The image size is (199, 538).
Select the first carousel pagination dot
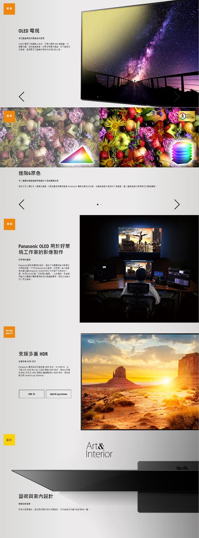(x=98, y=204)
